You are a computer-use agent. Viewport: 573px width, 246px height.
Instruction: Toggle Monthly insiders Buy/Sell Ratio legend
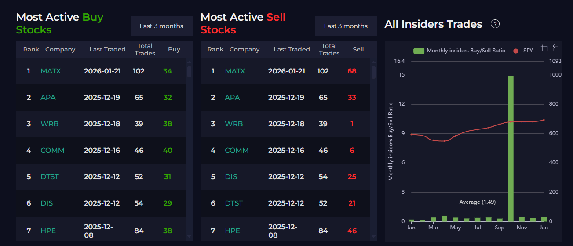[459, 51]
